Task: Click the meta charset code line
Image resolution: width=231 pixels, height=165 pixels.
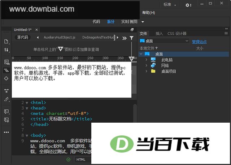Action: pyautogui.click(x=60, y=114)
